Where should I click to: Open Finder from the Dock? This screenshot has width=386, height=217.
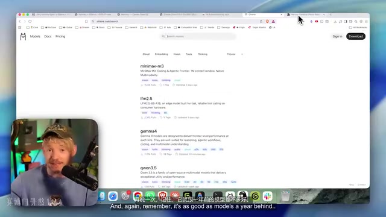click(x=102, y=196)
